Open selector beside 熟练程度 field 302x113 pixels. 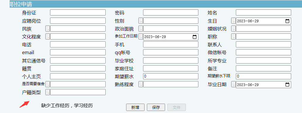(141, 84)
